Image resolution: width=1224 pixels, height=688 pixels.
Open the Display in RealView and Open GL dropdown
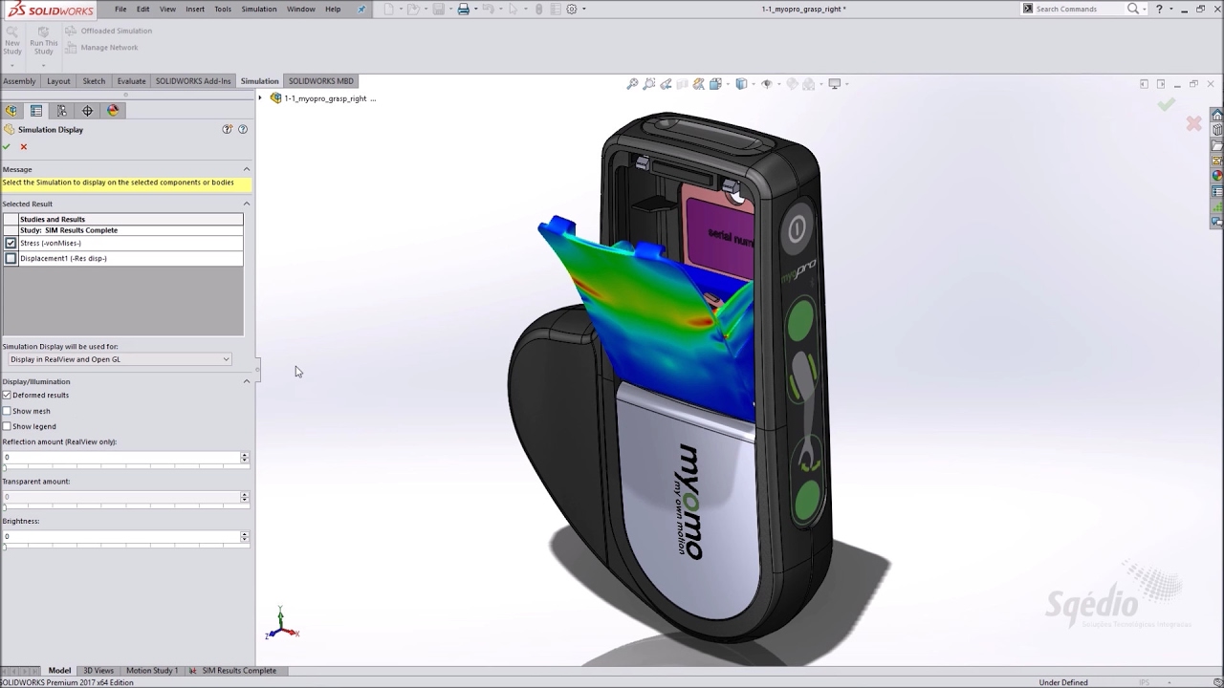pos(120,359)
